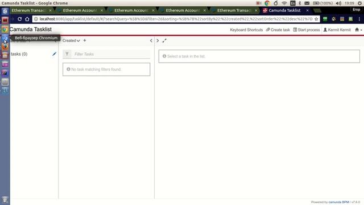
Task: Follow the camunda BPM footer link
Action: point(338,202)
